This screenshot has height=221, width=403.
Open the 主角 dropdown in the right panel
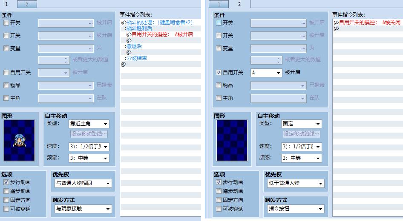coord(279,98)
